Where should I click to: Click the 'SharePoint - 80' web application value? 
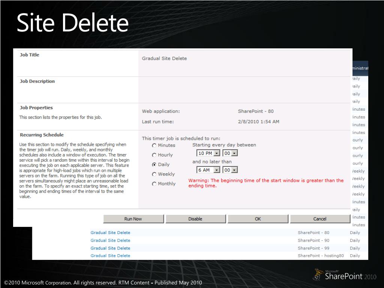(x=256, y=111)
